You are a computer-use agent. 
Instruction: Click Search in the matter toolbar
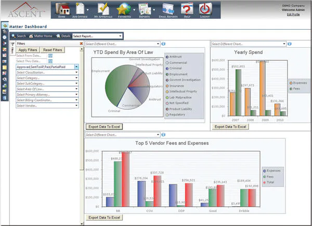pos(19,36)
